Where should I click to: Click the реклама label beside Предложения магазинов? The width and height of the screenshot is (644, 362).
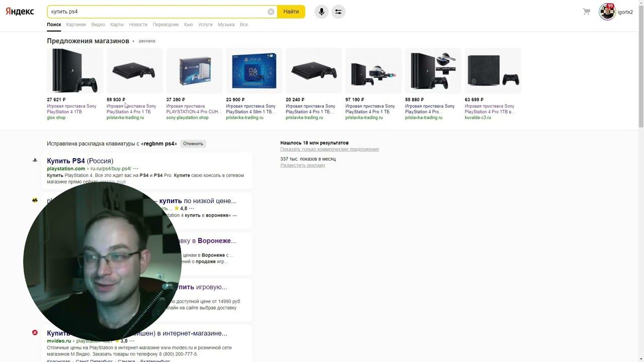coord(147,41)
